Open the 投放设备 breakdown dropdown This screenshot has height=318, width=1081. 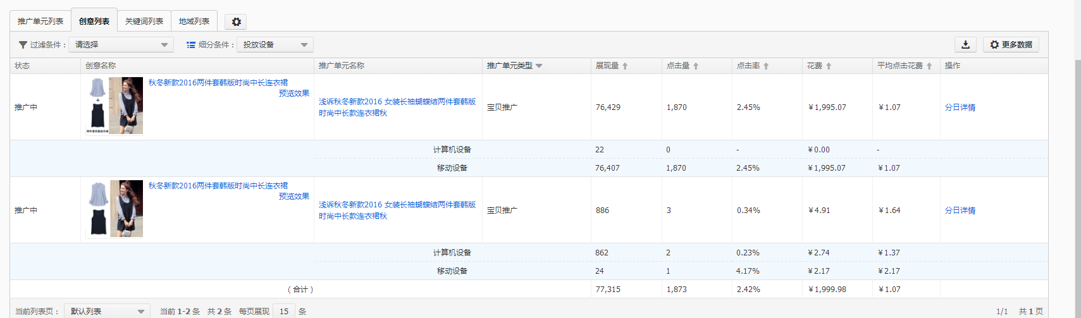pyautogui.click(x=275, y=45)
